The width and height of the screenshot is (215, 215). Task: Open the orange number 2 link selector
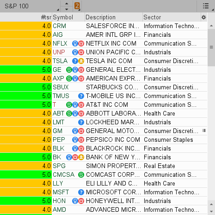point(77,6)
